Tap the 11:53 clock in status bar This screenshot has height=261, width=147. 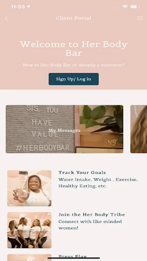click(x=18, y=7)
